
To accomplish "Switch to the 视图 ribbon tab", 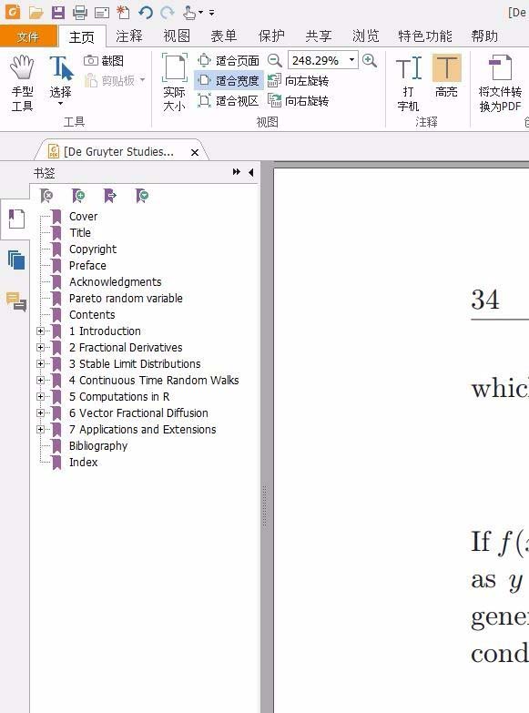I will (177, 36).
